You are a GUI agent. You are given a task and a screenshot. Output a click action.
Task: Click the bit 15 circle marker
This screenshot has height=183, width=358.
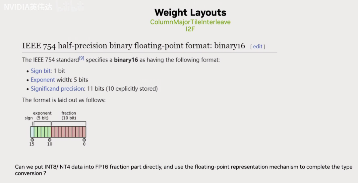pyautogui.click(x=32, y=140)
